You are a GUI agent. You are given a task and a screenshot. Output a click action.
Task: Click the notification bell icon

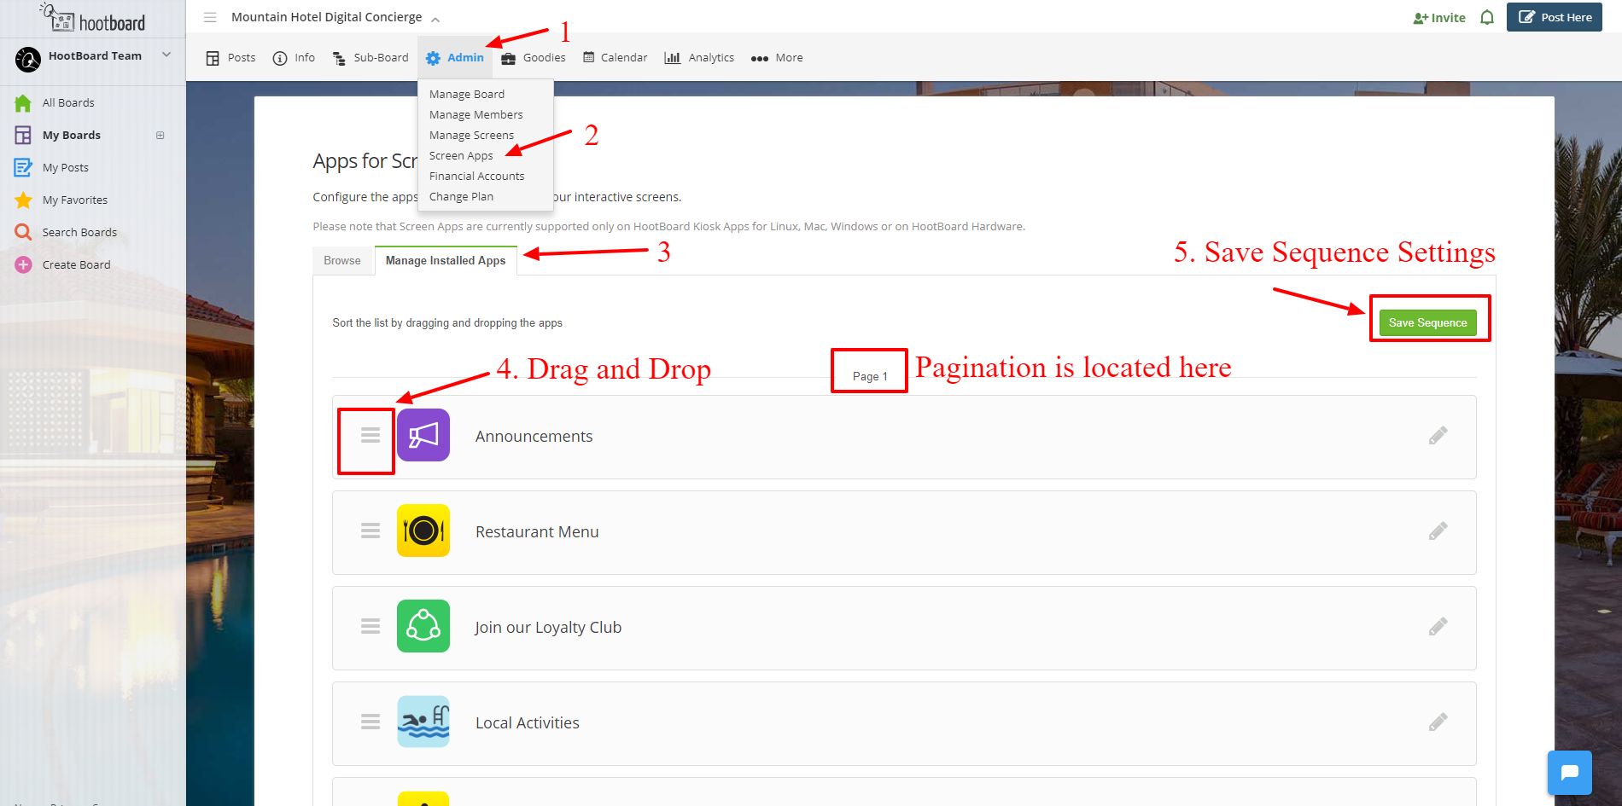click(1487, 18)
